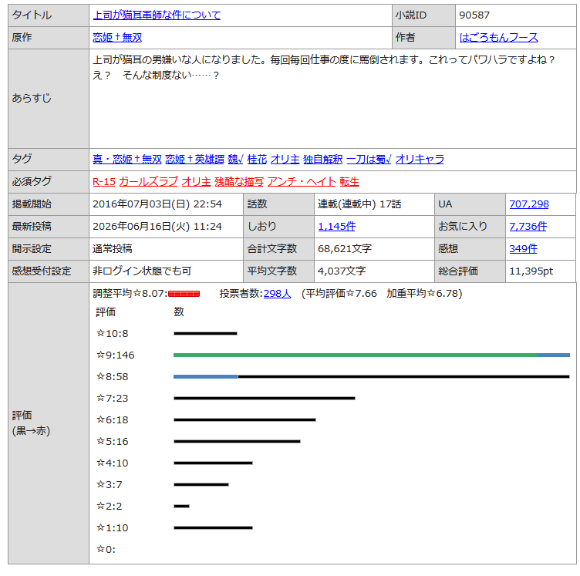This screenshot has height=576, width=580.
Task: Click rating label ☆8:58
Action: (x=113, y=377)
